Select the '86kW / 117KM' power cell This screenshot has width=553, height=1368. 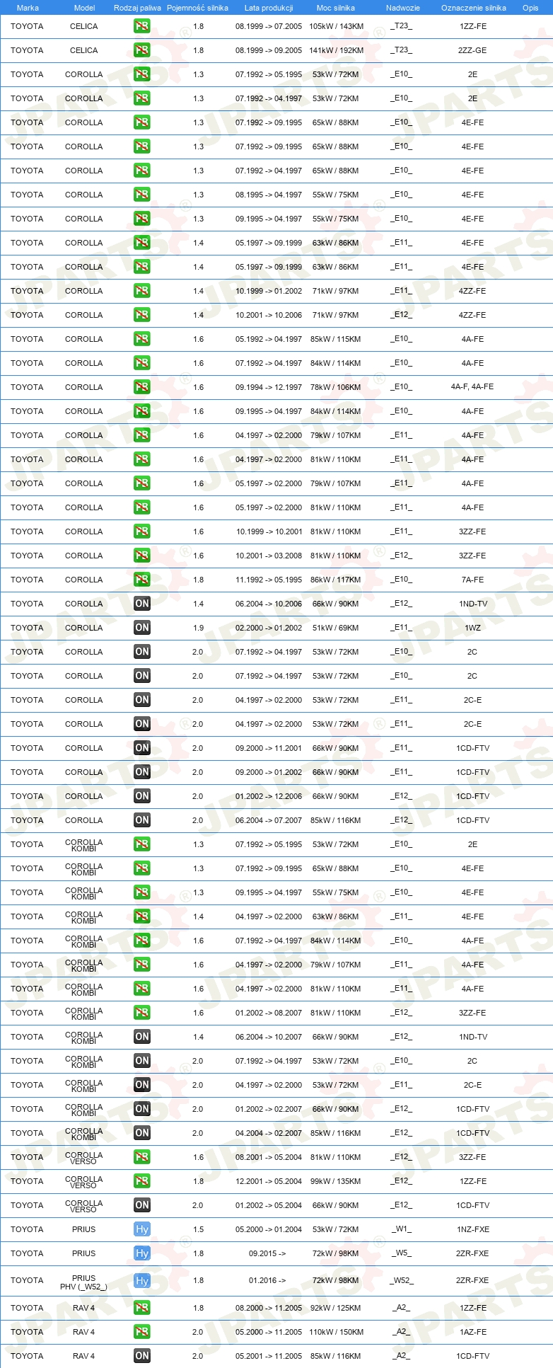pyautogui.click(x=336, y=580)
